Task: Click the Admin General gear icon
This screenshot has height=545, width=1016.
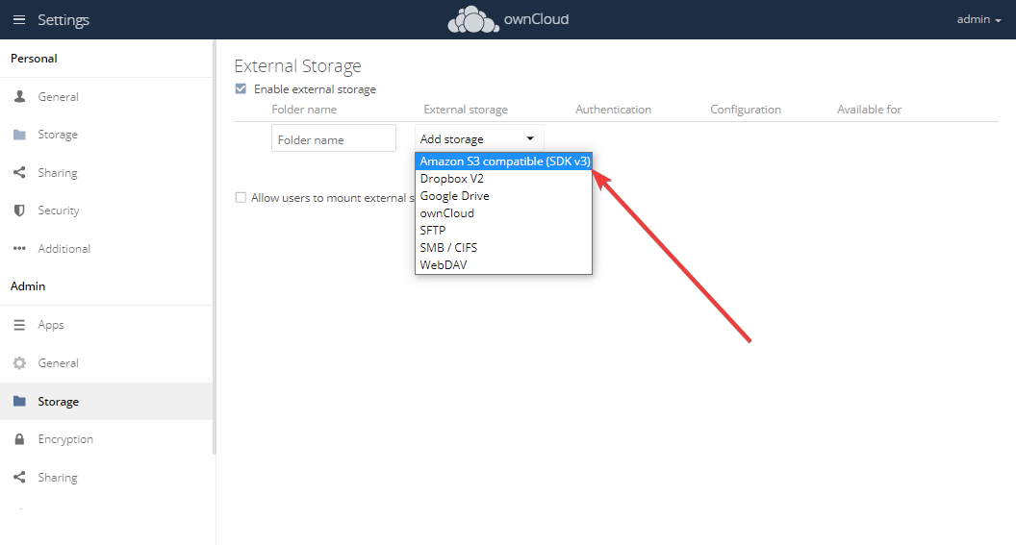Action: click(19, 363)
